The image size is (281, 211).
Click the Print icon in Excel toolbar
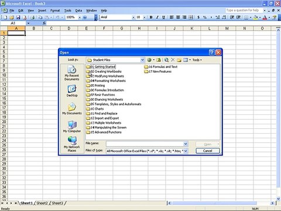32,18
